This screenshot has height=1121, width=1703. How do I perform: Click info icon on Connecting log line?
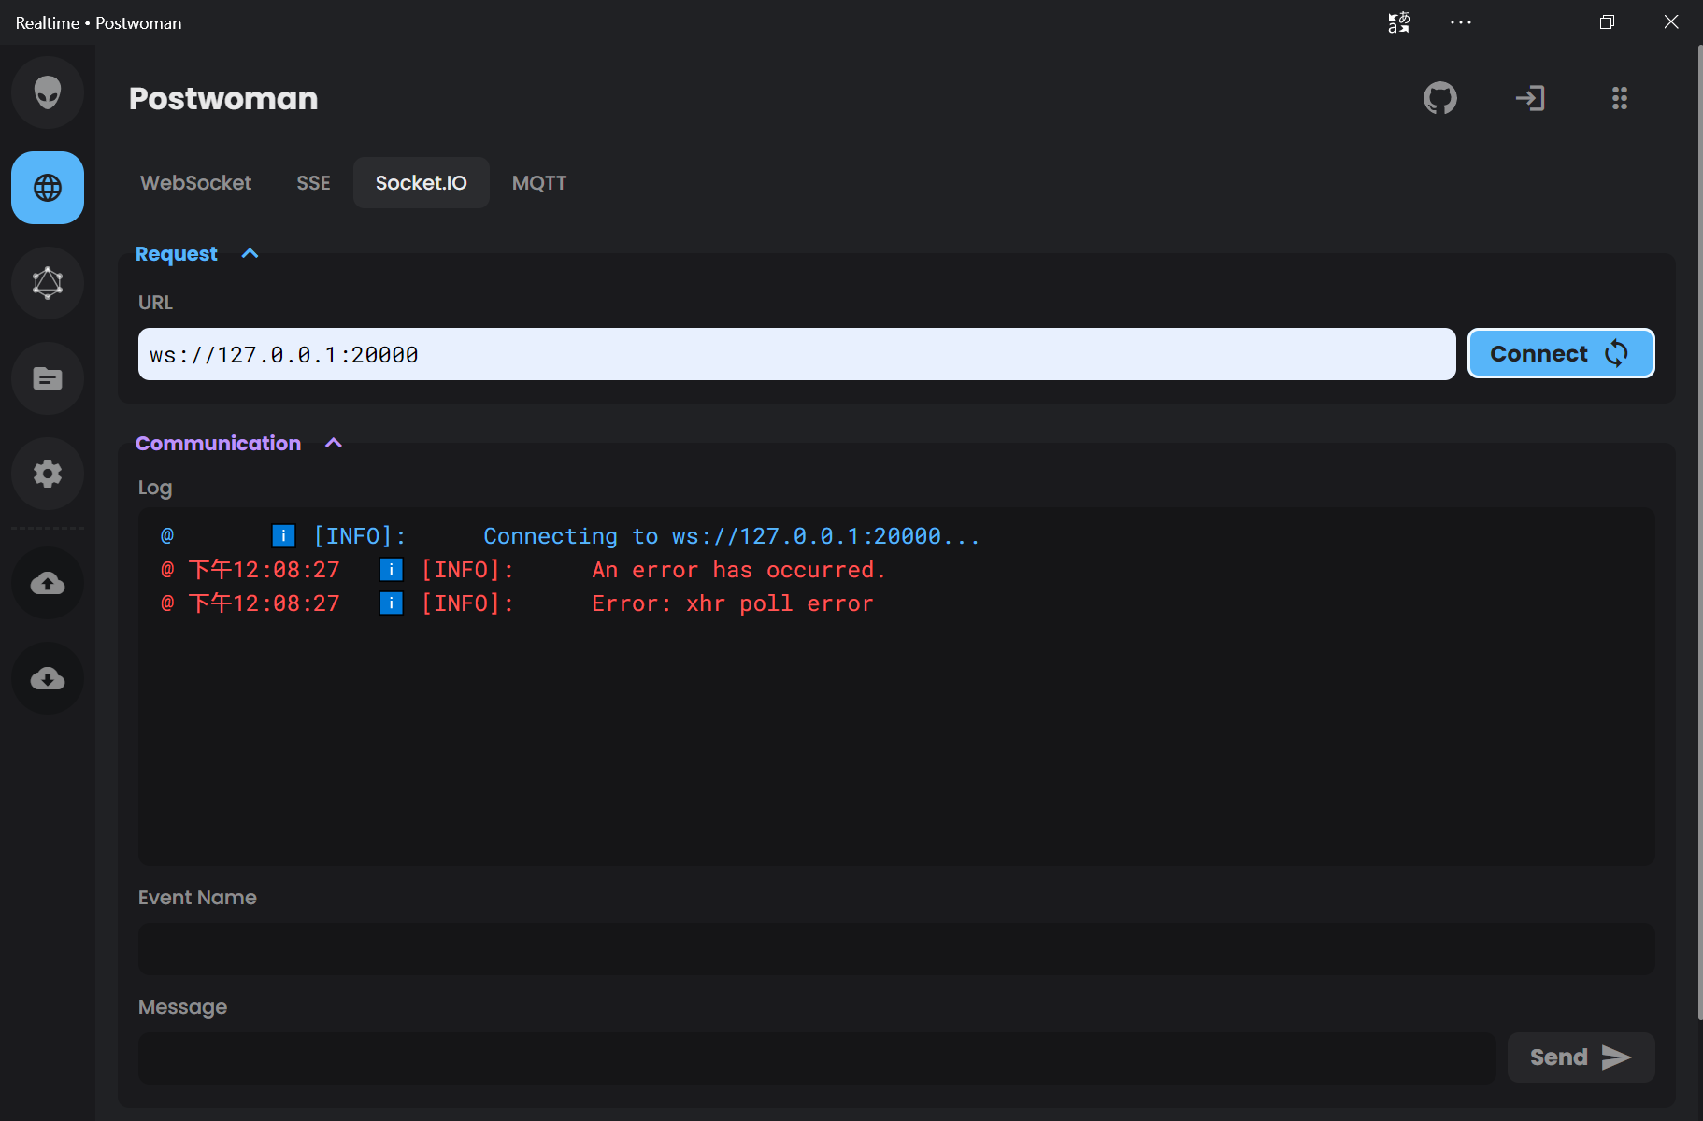pos(283,535)
